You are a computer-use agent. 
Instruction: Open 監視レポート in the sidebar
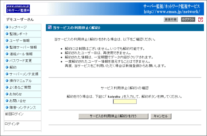(23, 34)
